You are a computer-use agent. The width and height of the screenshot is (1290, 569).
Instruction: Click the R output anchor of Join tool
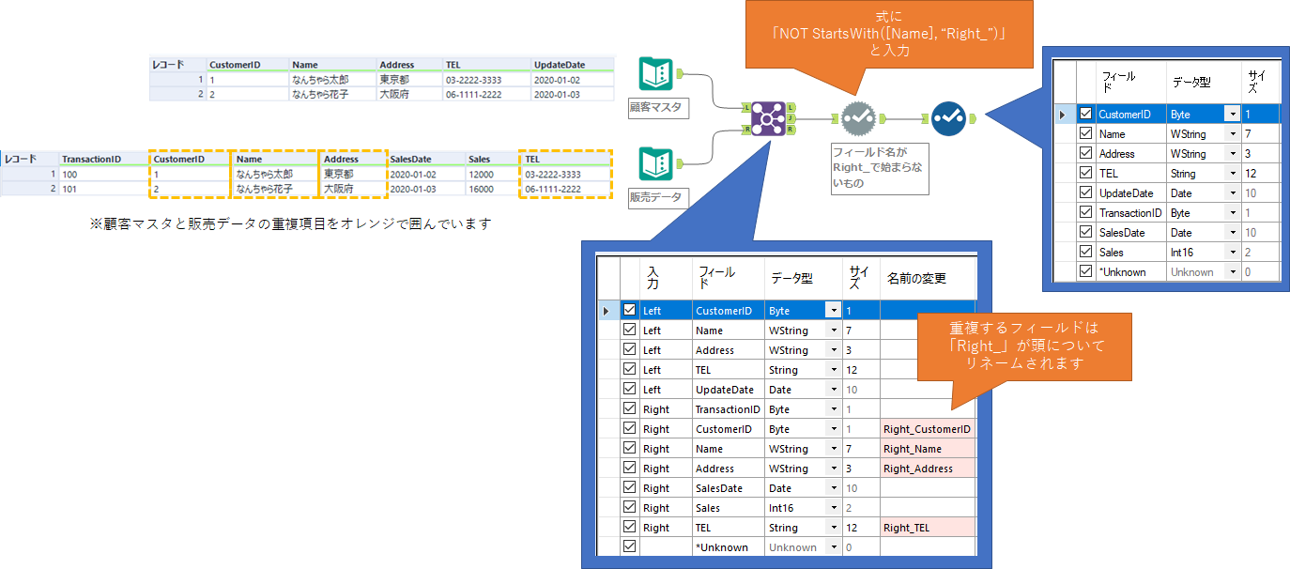tap(791, 130)
